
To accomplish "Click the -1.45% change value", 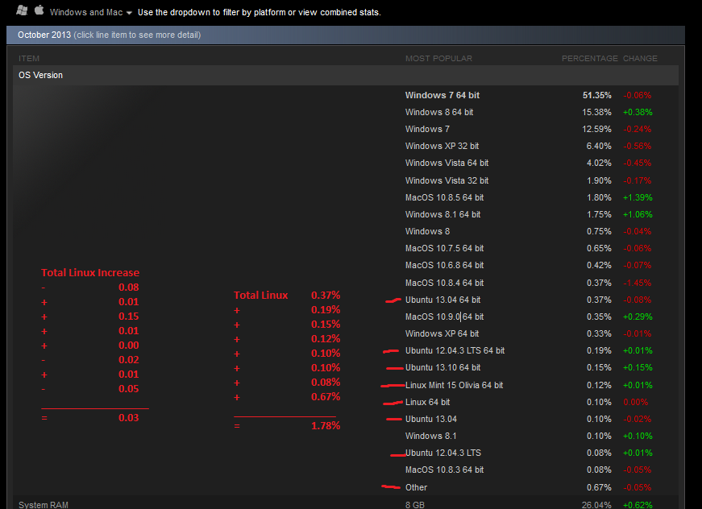I will [x=638, y=283].
